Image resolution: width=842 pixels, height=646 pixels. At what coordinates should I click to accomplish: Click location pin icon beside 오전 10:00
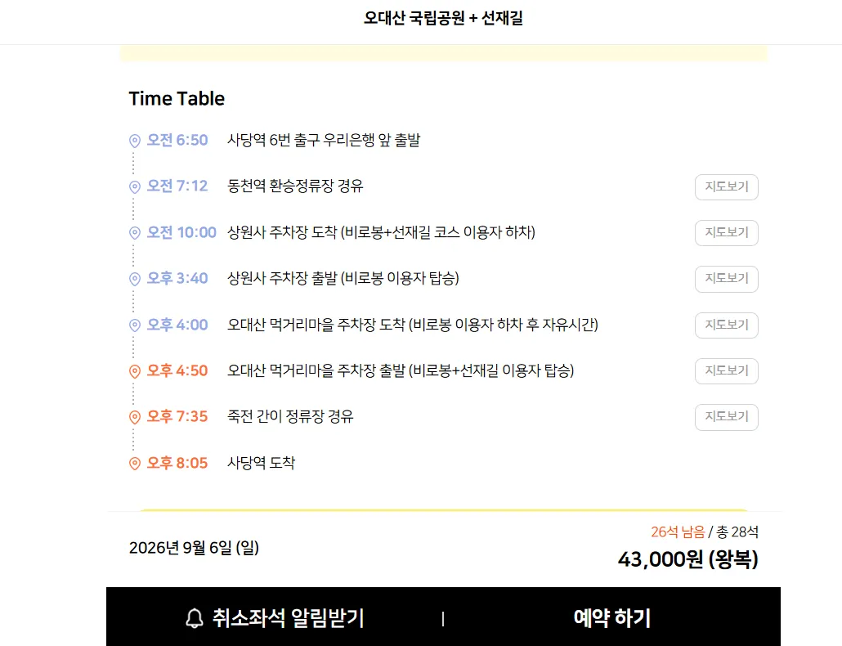[x=135, y=232]
